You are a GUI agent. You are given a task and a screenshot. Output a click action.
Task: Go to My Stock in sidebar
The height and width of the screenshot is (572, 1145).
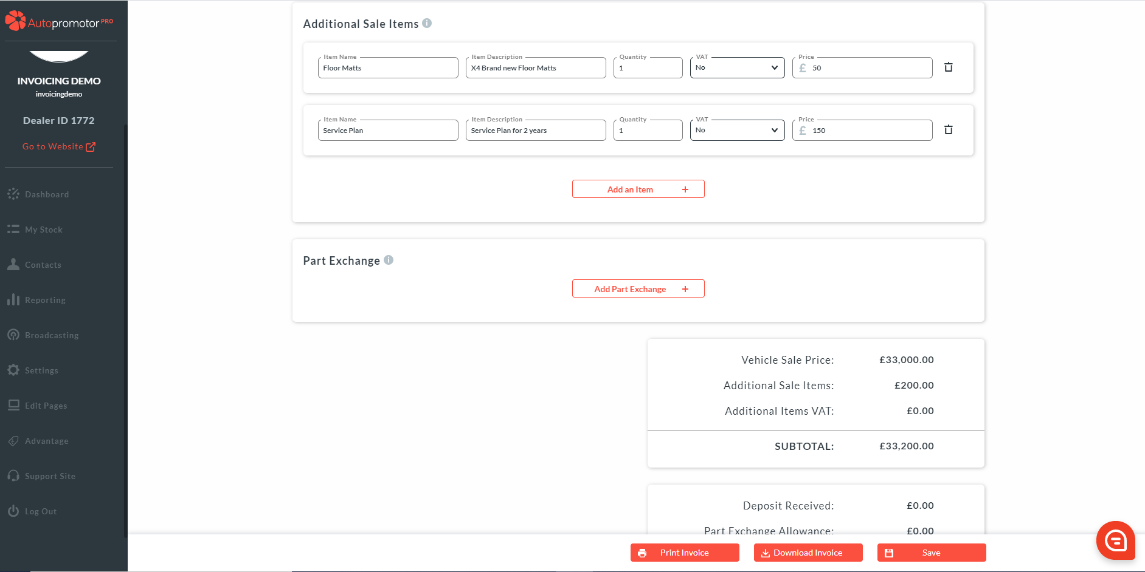pyautogui.click(x=43, y=230)
